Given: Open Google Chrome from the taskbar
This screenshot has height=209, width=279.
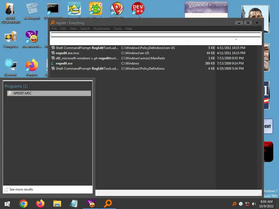Looking at the screenshot, I should tap(23, 204).
